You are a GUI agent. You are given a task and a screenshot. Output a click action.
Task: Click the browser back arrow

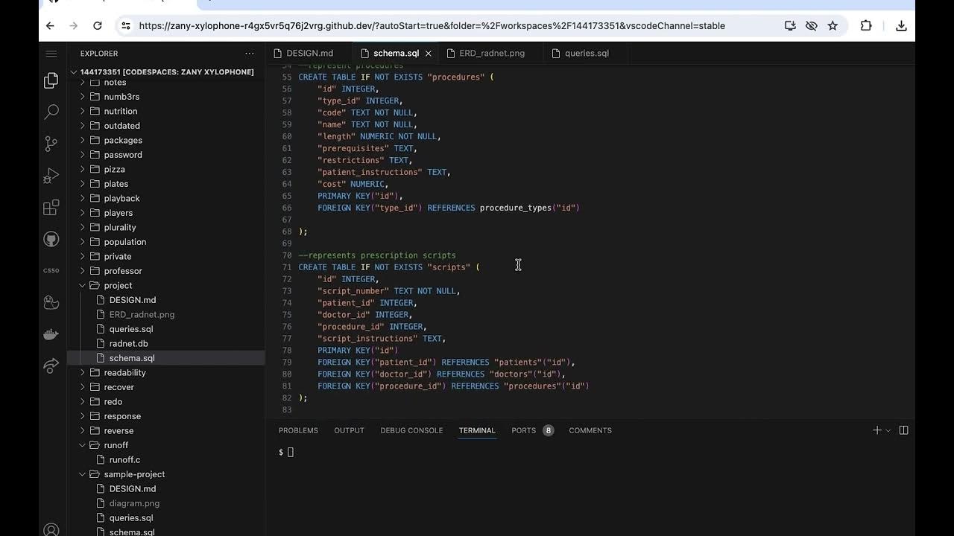[50, 25]
